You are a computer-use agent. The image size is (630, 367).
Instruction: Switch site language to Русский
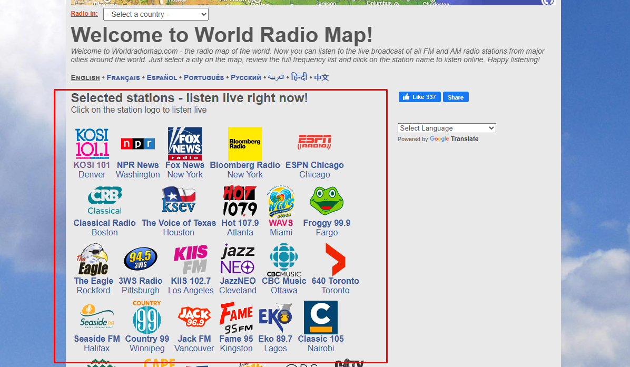pyautogui.click(x=246, y=77)
